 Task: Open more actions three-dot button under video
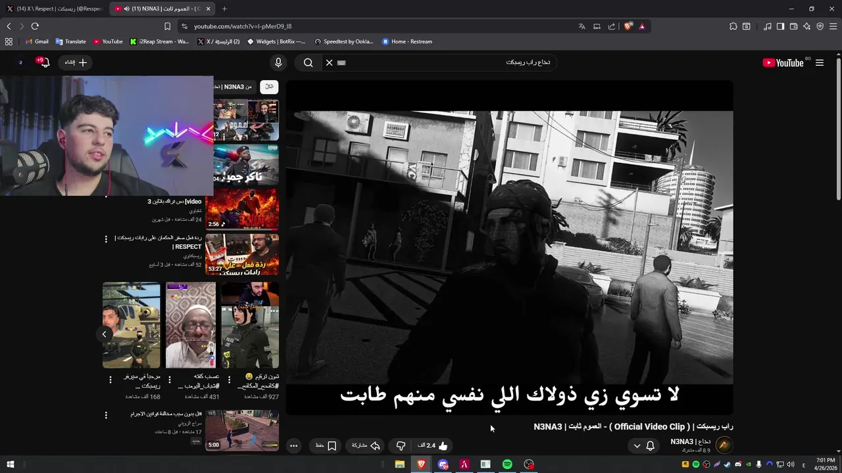point(294,445)
